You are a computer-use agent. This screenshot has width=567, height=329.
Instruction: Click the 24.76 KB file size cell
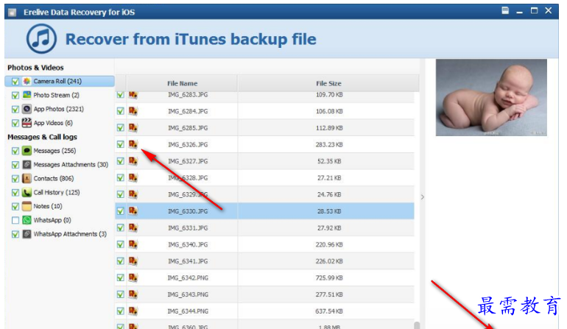point(329,194)
